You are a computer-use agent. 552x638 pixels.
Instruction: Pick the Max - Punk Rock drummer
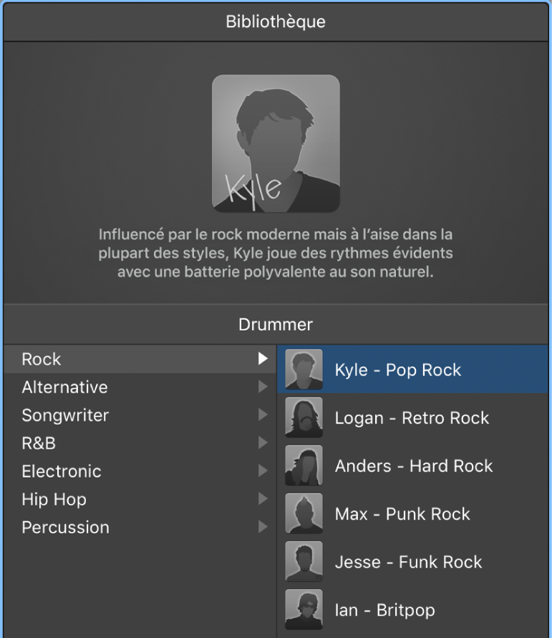click(x=402, y=514)
